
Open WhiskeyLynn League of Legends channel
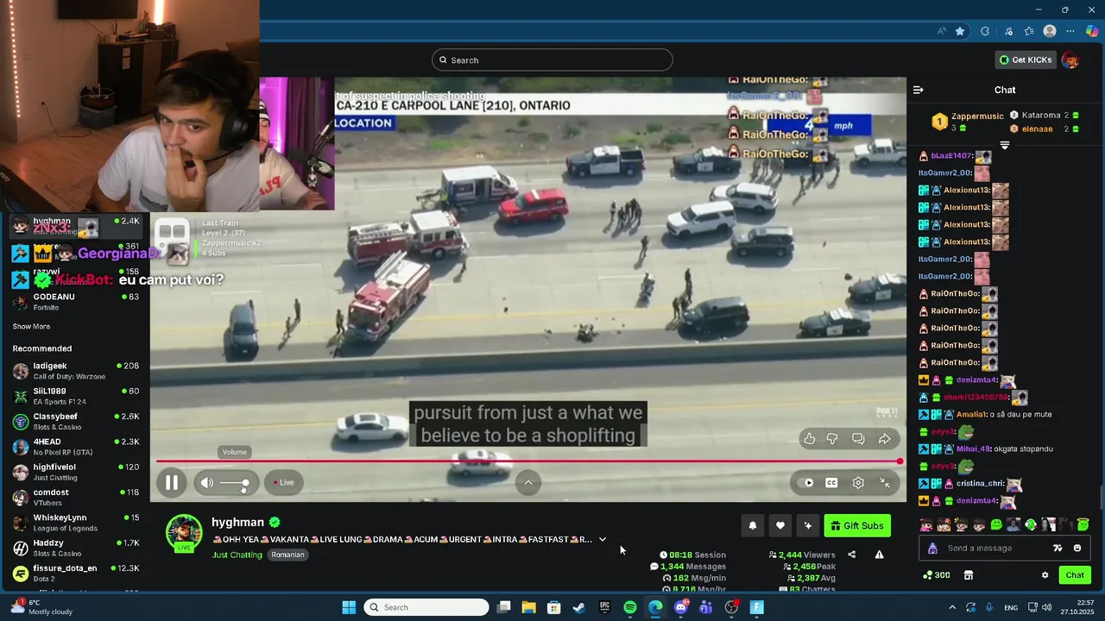[75, 523]
